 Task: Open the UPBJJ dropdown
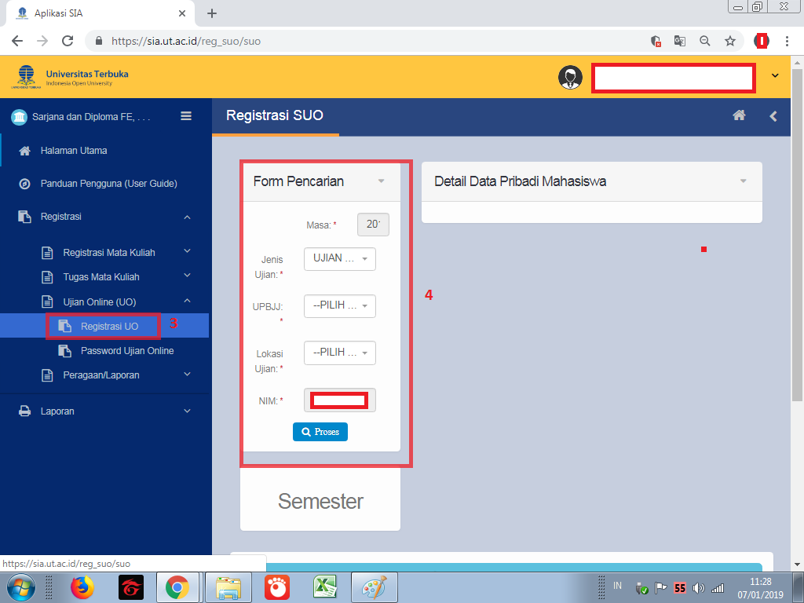[339, 306]
